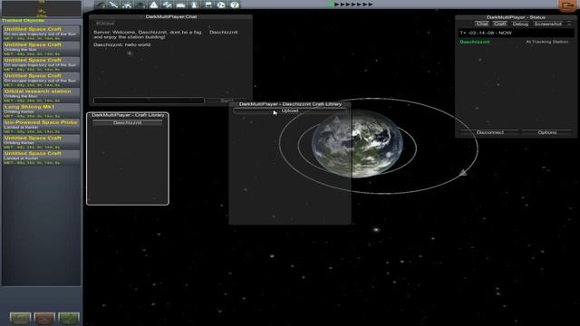Click the Fly vessel button
This screenshot has height=326, width=580.
coord(20,318)
